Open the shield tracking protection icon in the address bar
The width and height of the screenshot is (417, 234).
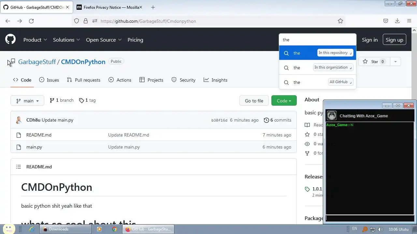coord(77,21)
